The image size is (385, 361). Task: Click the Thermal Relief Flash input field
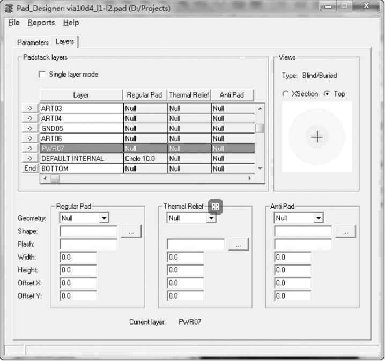[196, 245]
